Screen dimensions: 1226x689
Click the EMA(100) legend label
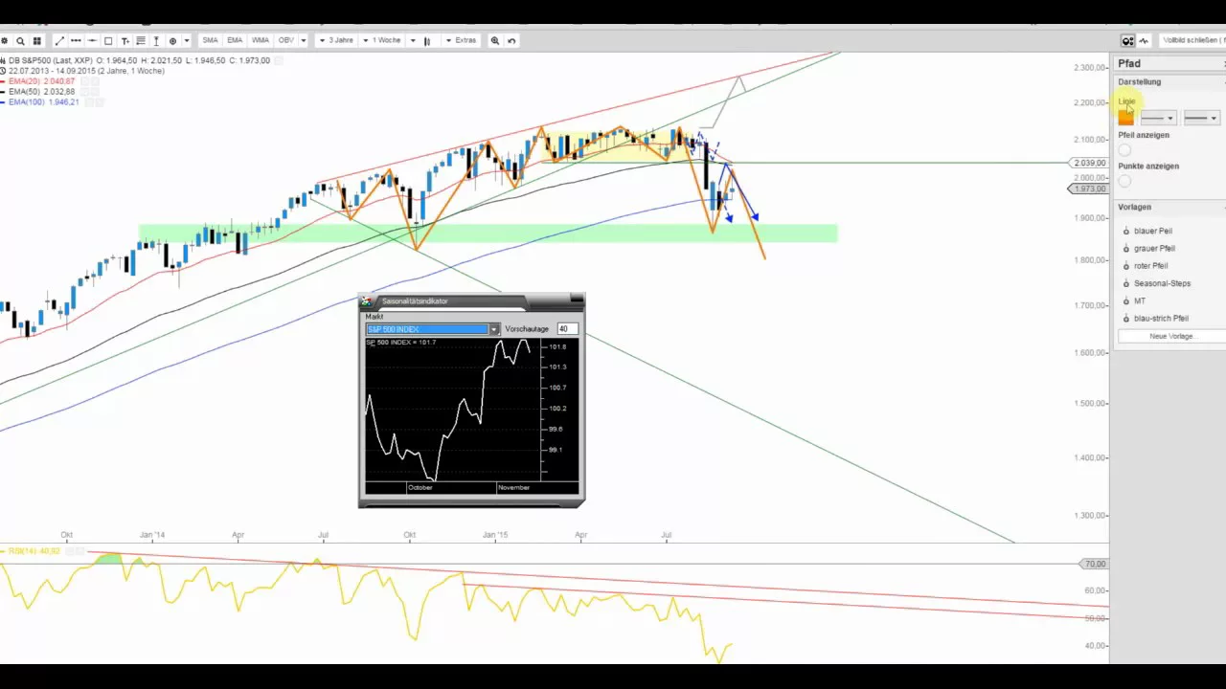point(43,102)
